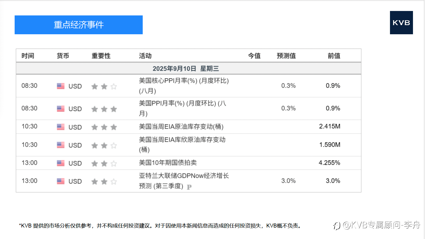
Task: Click the 重点经济事件 blue banner
Action: 79,25
